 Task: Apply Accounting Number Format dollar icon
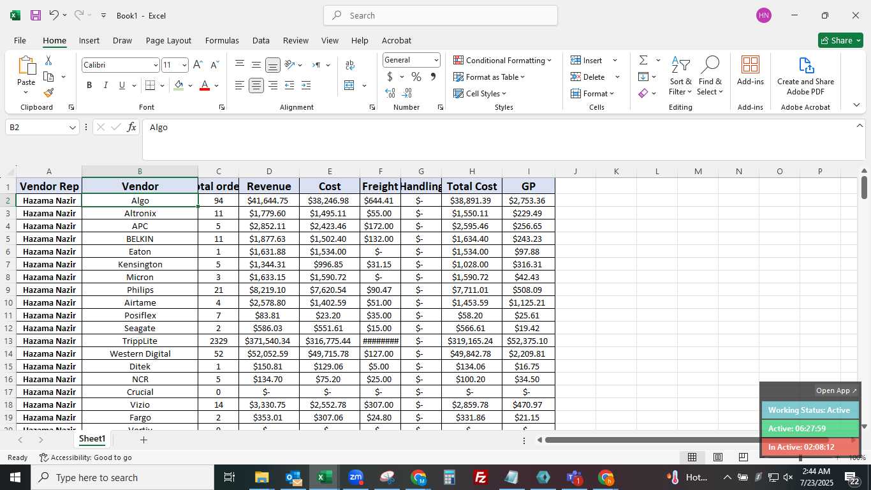390,77
